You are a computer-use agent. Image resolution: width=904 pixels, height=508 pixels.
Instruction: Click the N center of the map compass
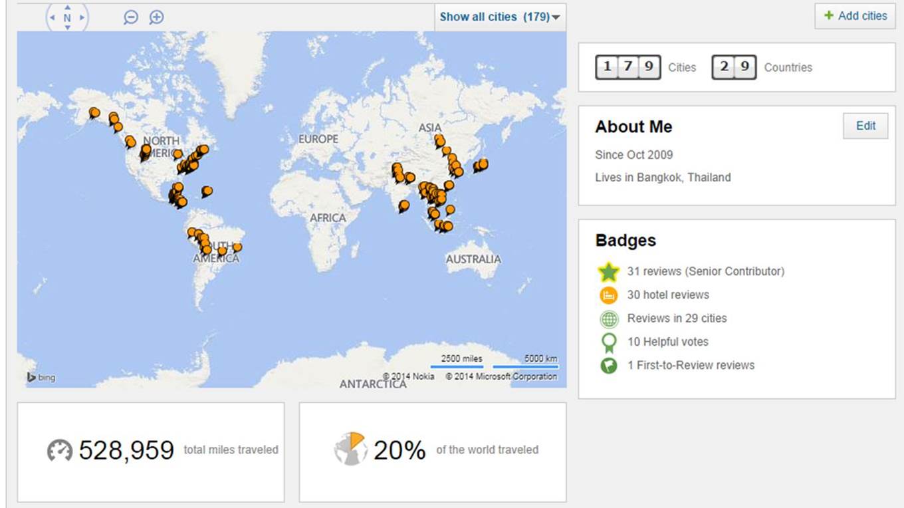click(x=67, y=18)
